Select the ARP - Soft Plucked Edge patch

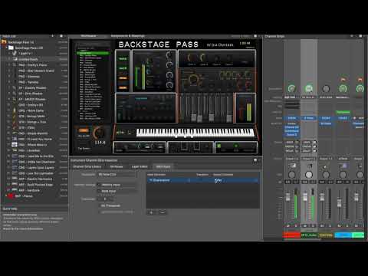35,185
